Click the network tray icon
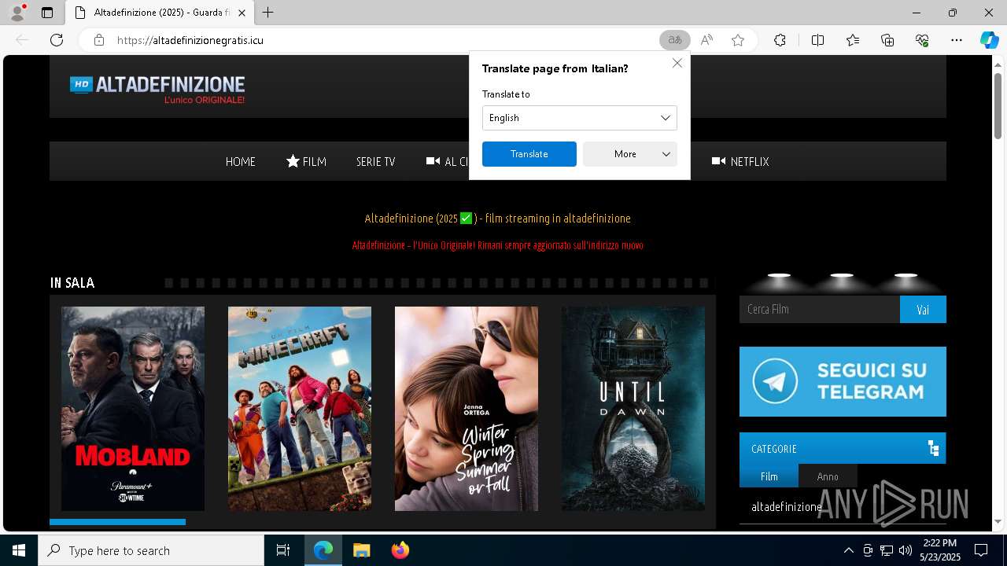This screenshot has height=566, width=1007. (x=887, y=550)
